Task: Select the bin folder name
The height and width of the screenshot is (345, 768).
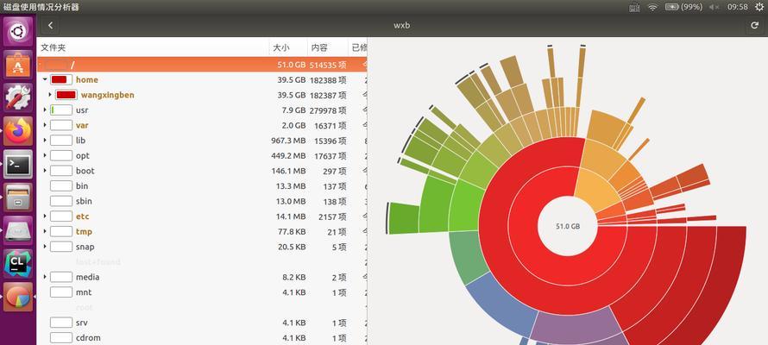Action: (x=82, y=186)
